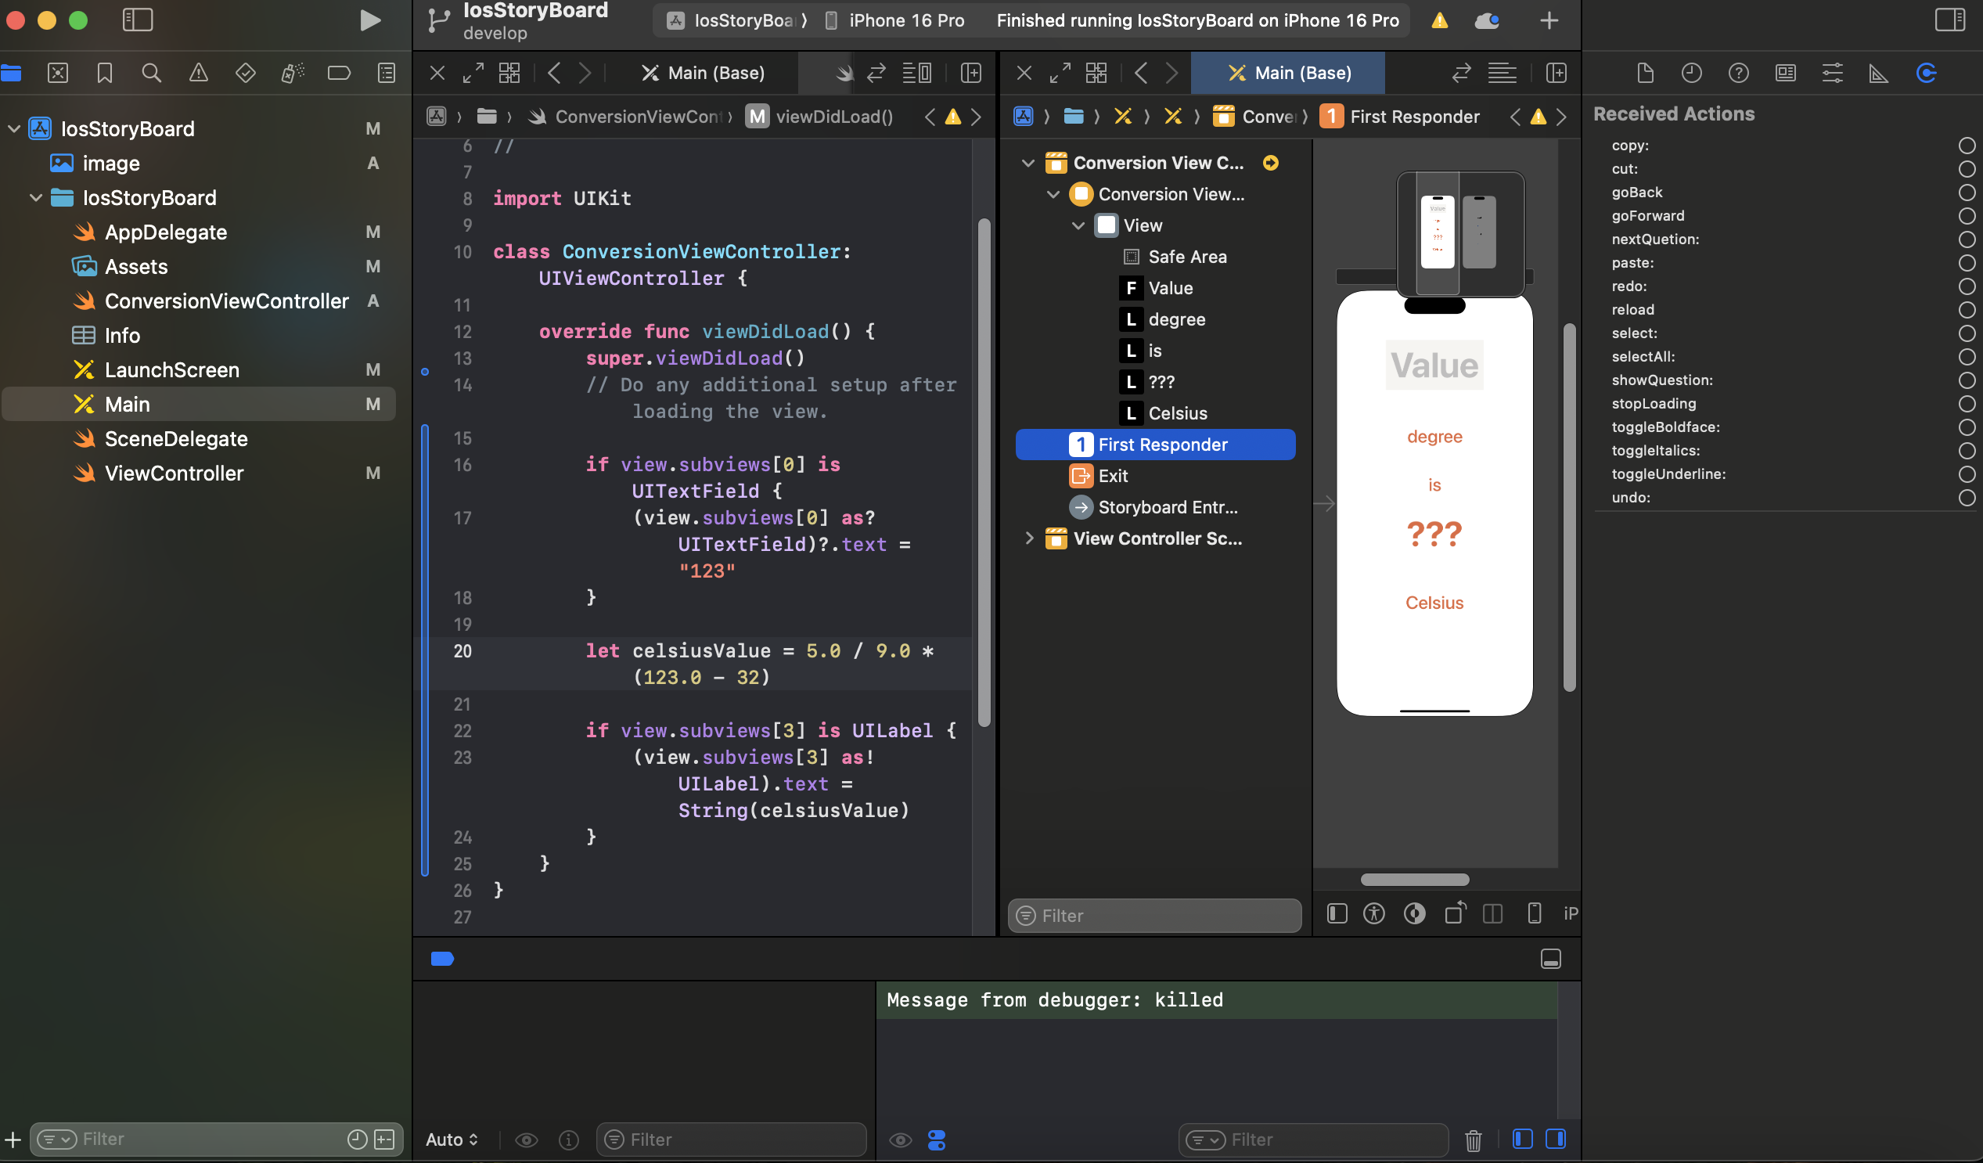
Task: Toggle the debug area hide button
Action: [1551, 959]
